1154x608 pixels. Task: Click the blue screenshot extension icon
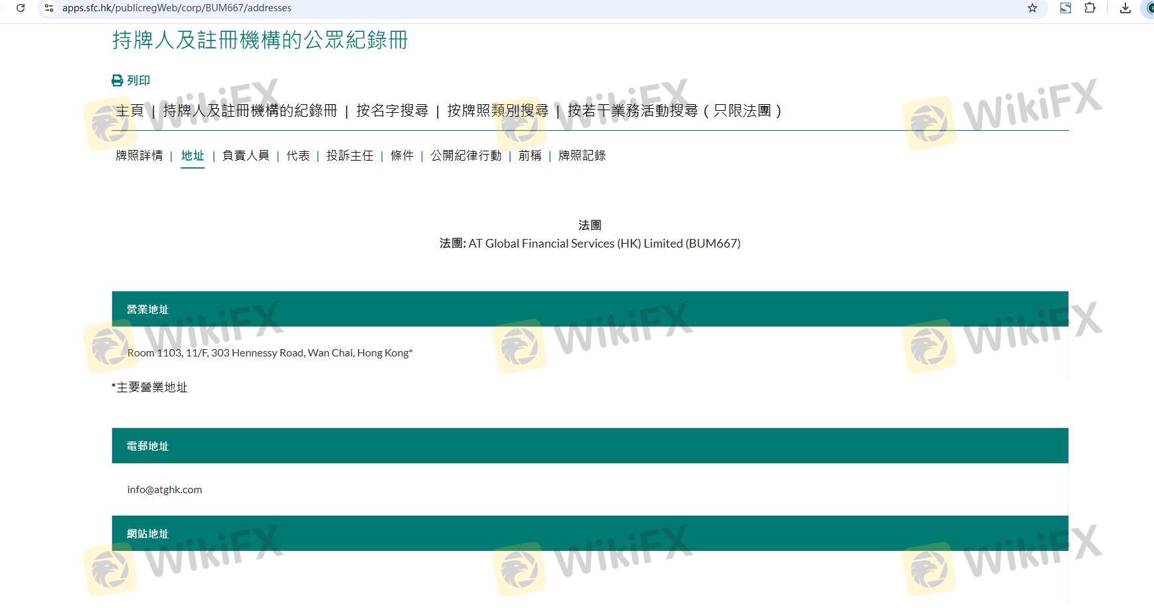point(1065,8)
